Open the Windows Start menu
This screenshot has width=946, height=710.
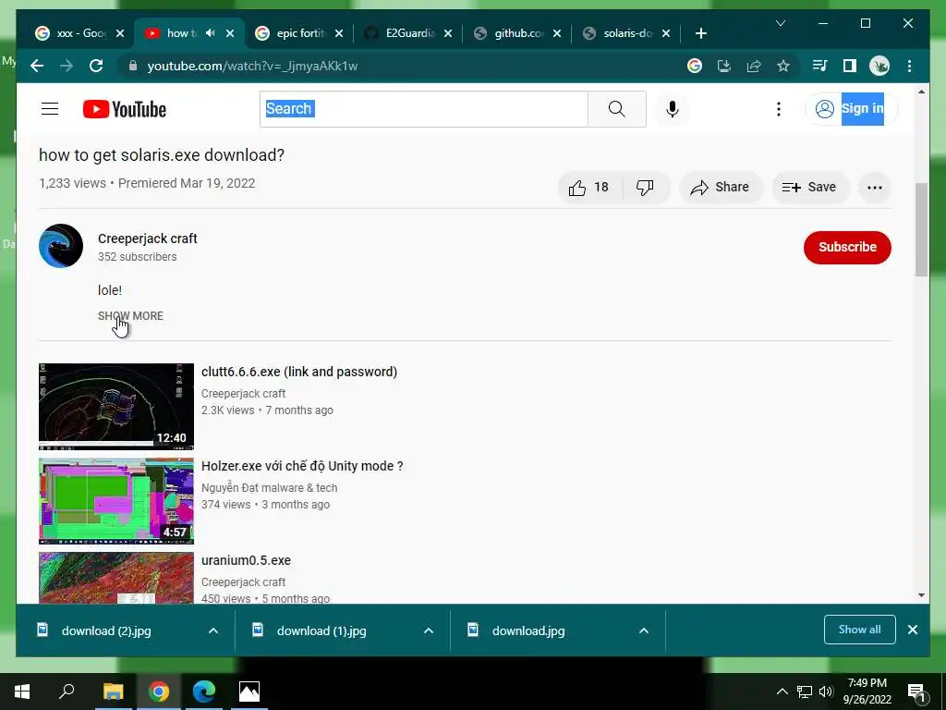[x=22, y=692]
